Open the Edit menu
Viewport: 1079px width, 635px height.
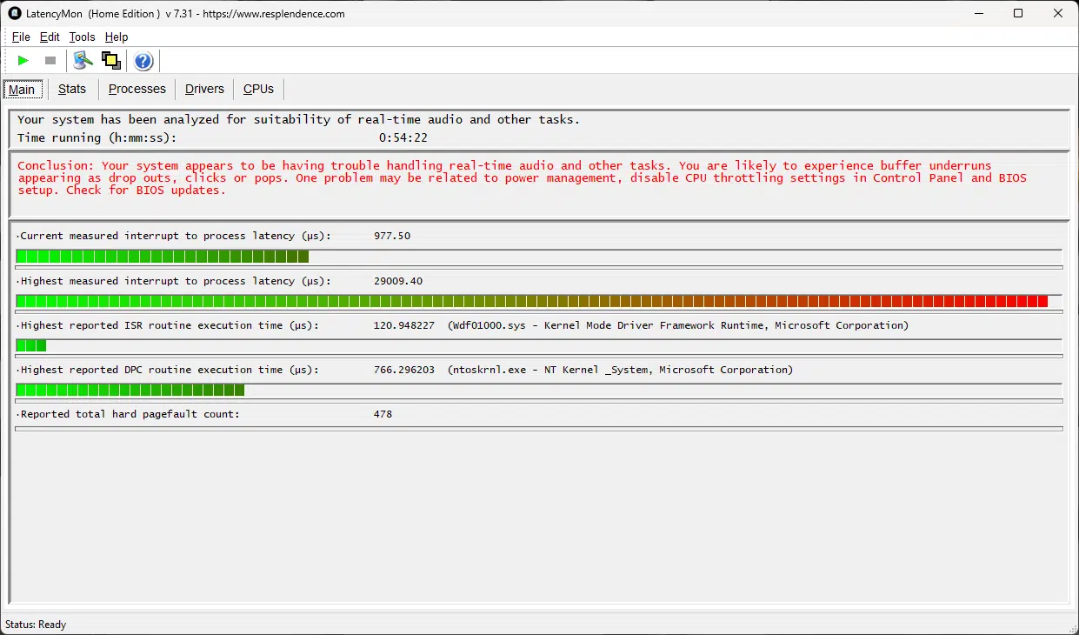point(50,37)
